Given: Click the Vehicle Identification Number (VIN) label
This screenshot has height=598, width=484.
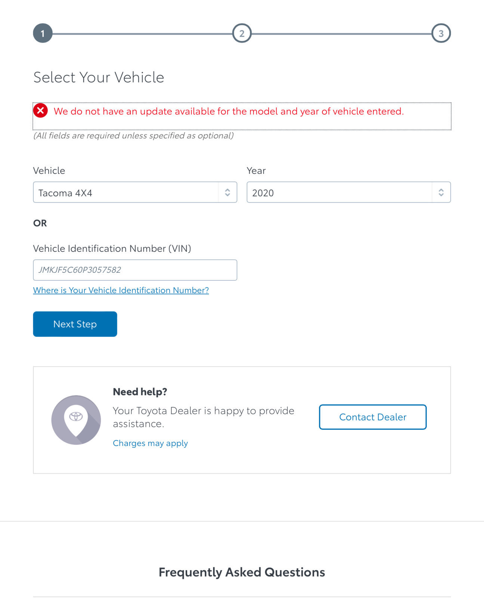Looking at the screenshot, I should pos(112,249).
